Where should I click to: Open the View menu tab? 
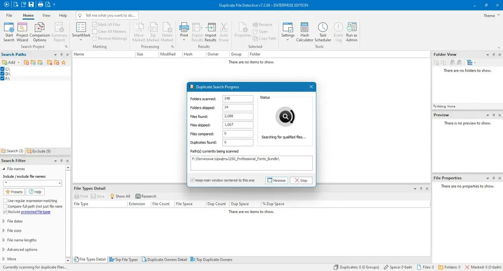(x=46, y=16)
